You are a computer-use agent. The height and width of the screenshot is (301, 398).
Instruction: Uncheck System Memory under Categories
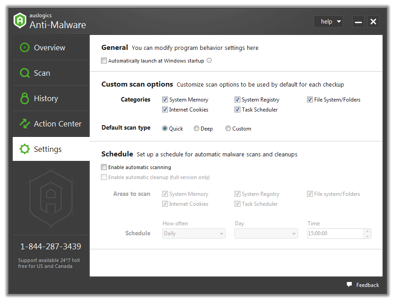pos(165,99)
